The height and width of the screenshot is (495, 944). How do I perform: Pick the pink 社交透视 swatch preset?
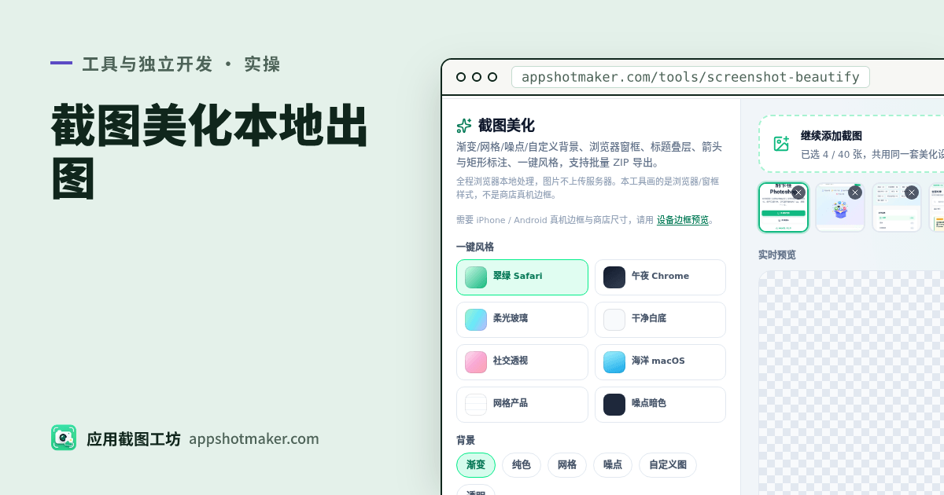[476, 362]
